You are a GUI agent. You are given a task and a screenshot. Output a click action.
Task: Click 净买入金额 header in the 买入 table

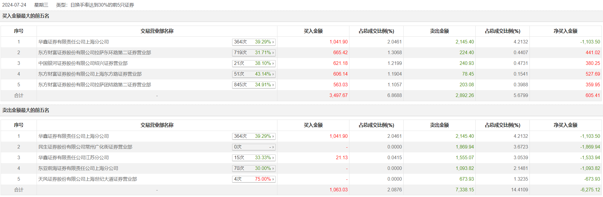point(565,31)
